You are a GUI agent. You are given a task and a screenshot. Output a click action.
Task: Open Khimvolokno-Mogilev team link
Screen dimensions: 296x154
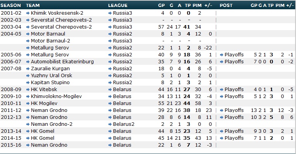[x=56, y=96]
